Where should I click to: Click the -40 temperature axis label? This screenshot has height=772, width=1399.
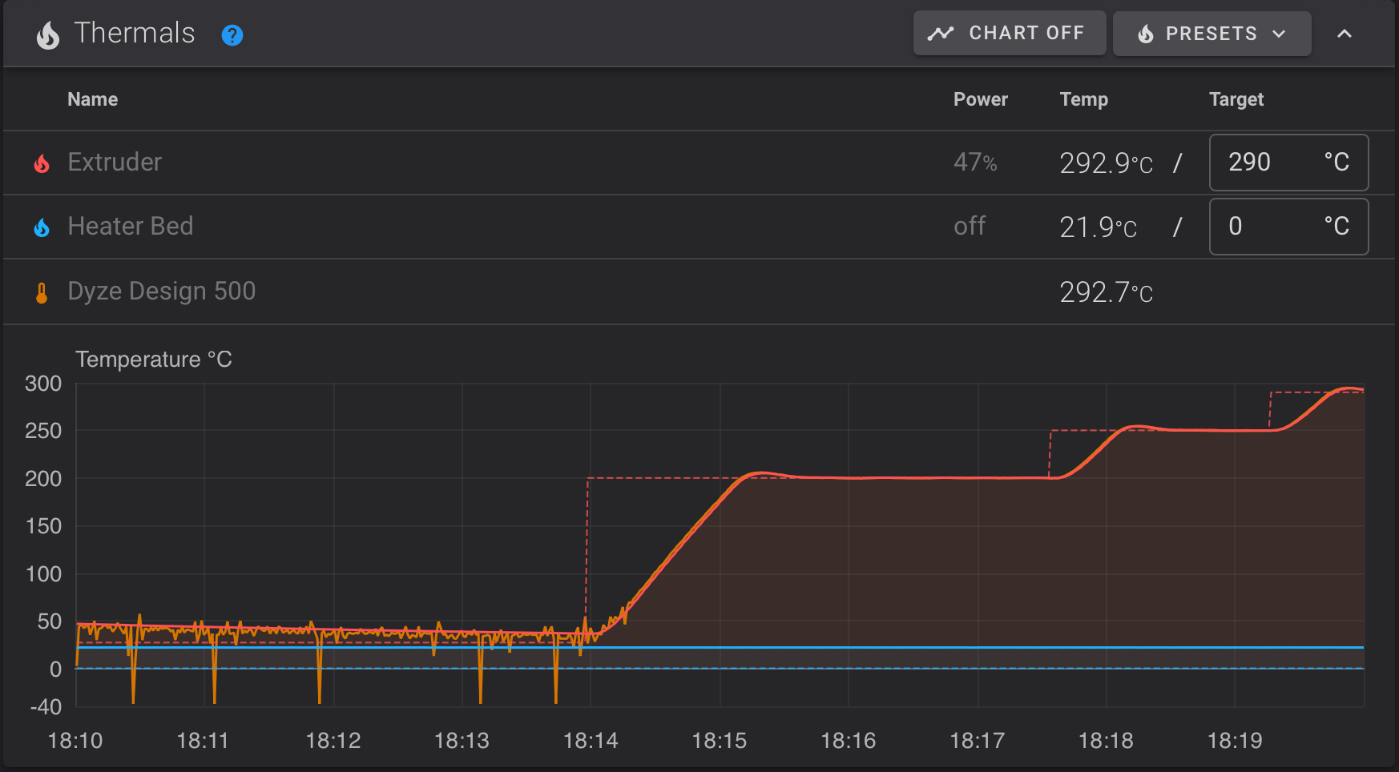coord(46,707)
